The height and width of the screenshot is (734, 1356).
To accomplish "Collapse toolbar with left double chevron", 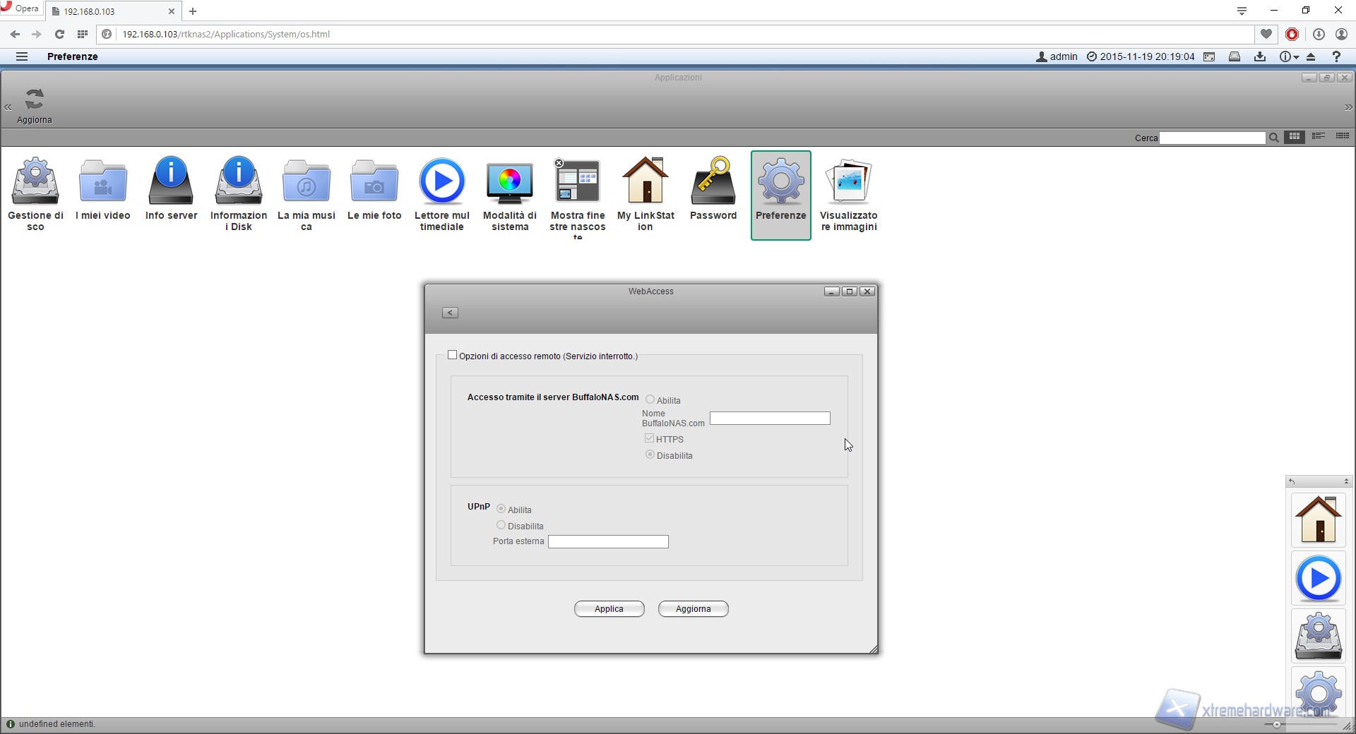I will [x=8, y=107].
